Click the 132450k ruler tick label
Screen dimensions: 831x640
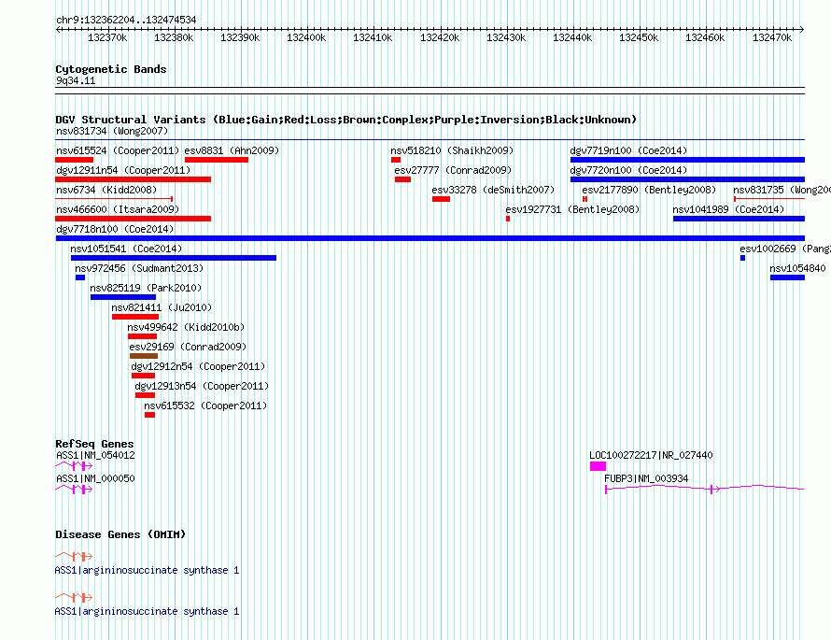point(639,37)
